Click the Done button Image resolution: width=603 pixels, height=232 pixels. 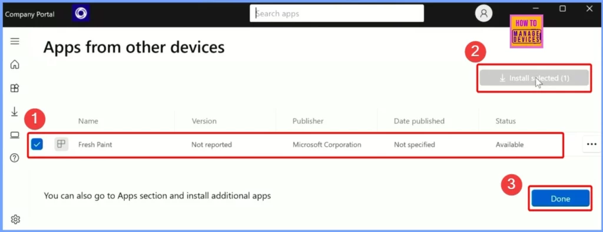pos(561,199)
